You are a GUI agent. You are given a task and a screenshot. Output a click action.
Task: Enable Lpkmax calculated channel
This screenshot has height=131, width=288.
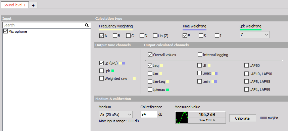point(150,90)
